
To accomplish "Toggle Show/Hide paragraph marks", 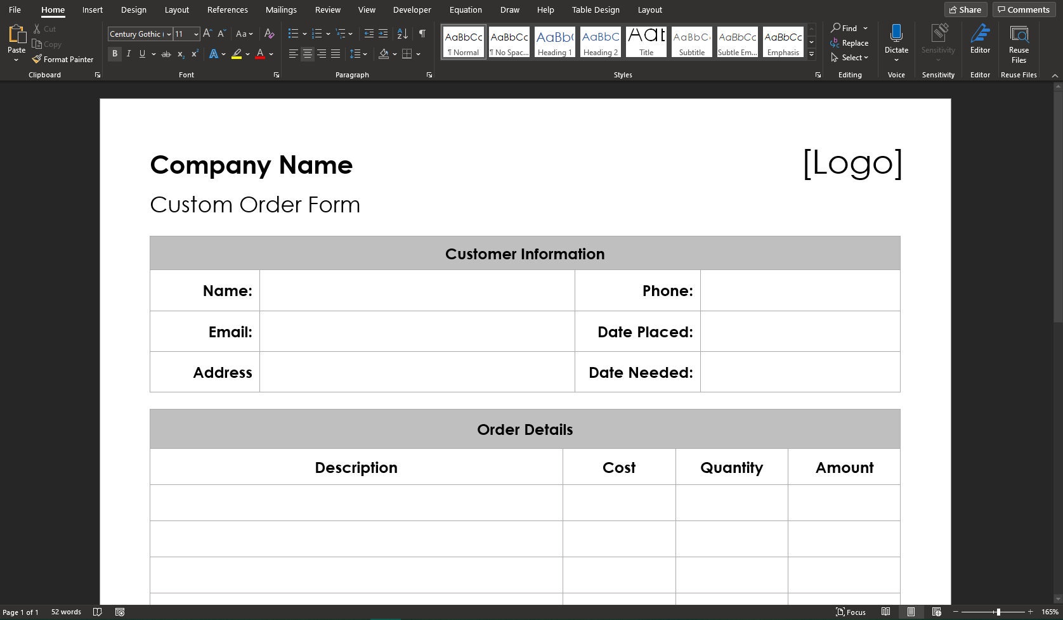I will click(422, 34).
